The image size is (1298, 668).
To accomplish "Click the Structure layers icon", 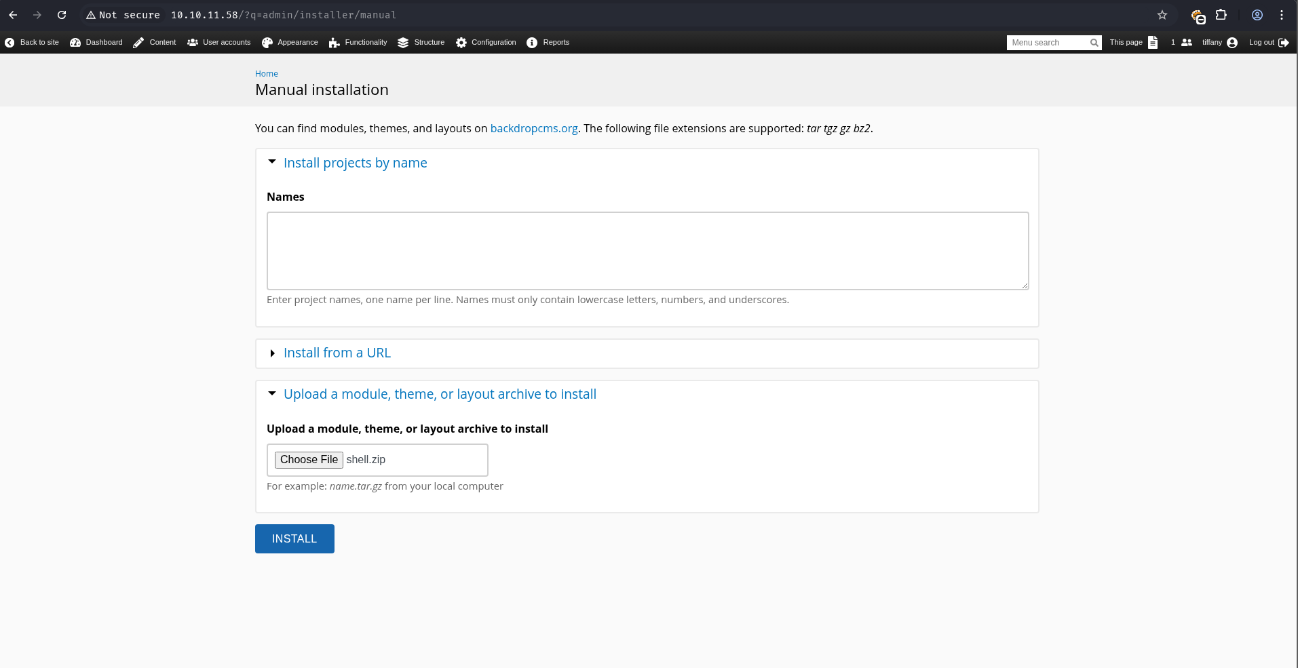I will (403, 43).
